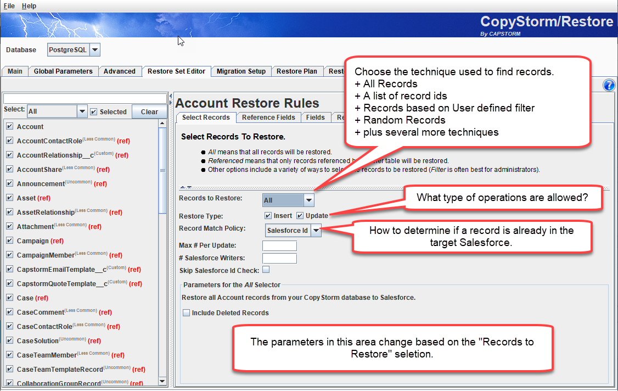Click the Clear button
Screen dimensions: 618x391
[x=149, y=111]
